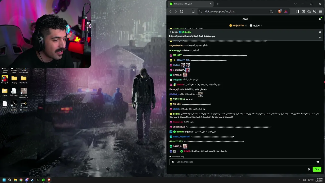View site information icon in address bar
The width and height of the screenshot is (325, 183).
tap(200, 11)
